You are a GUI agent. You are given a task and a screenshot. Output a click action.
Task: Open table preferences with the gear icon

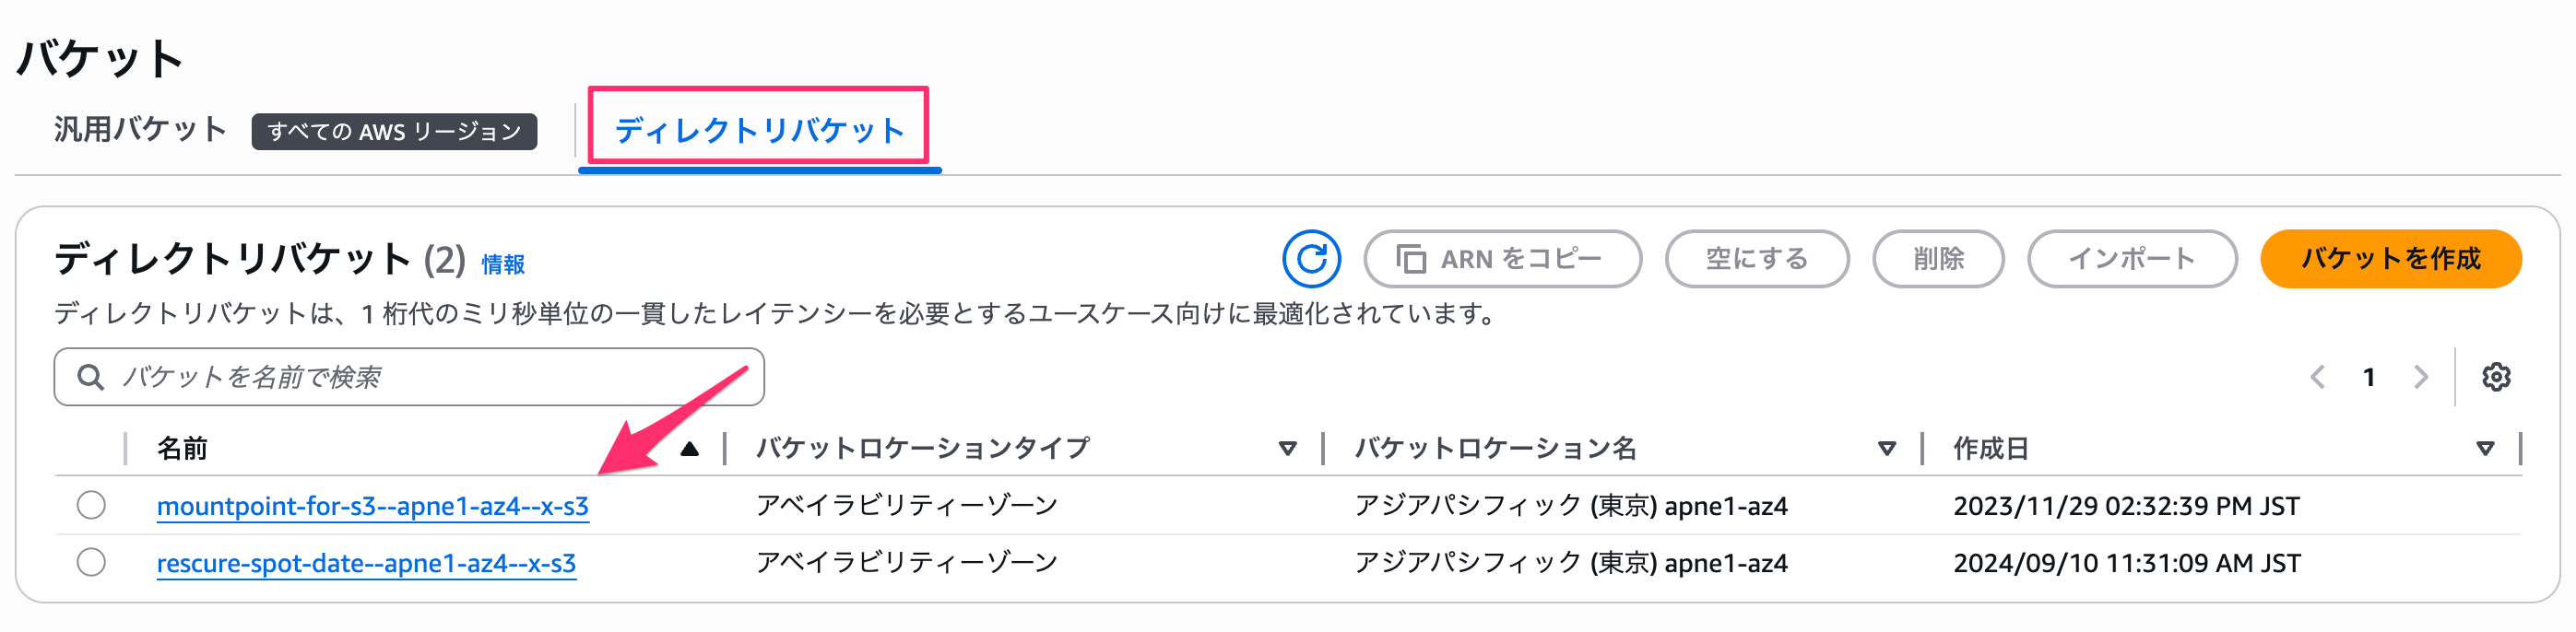coord(2498,377)
